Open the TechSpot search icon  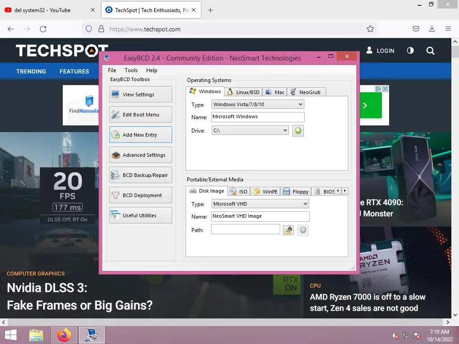[430, 51]
